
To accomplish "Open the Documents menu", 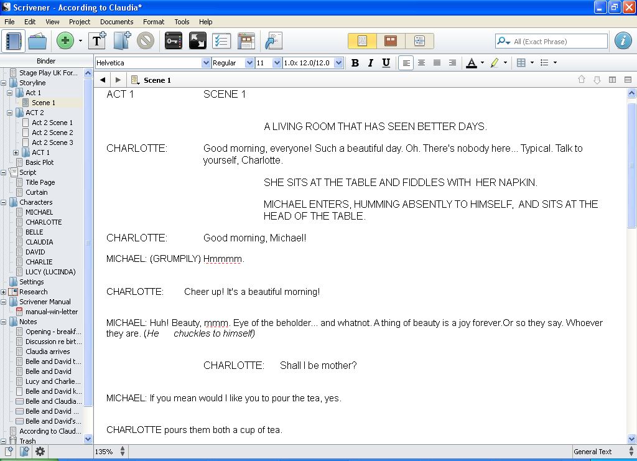I will 117,22.
